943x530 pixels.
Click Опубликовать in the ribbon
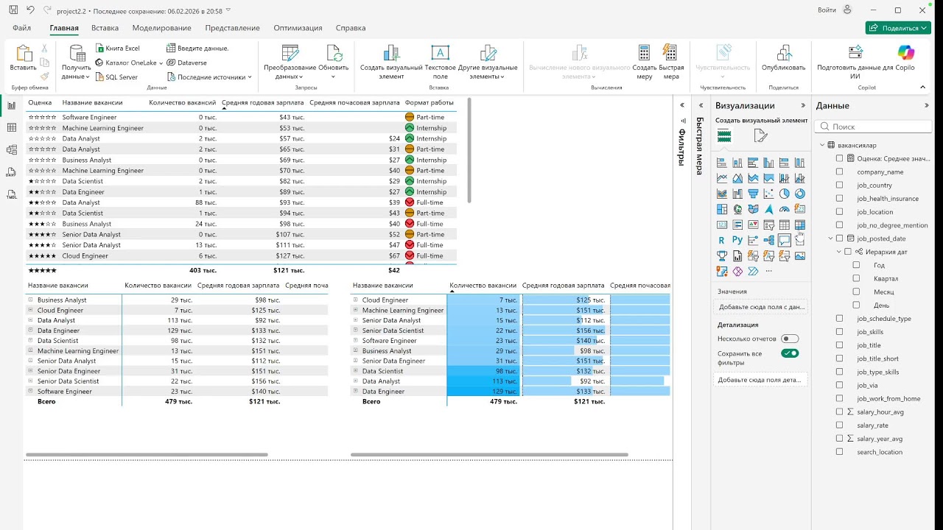784,59
